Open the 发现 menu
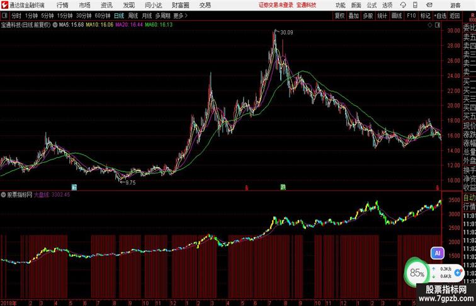Image resolution: width=476 pixels, height=306 pixels. coord(128,5)
